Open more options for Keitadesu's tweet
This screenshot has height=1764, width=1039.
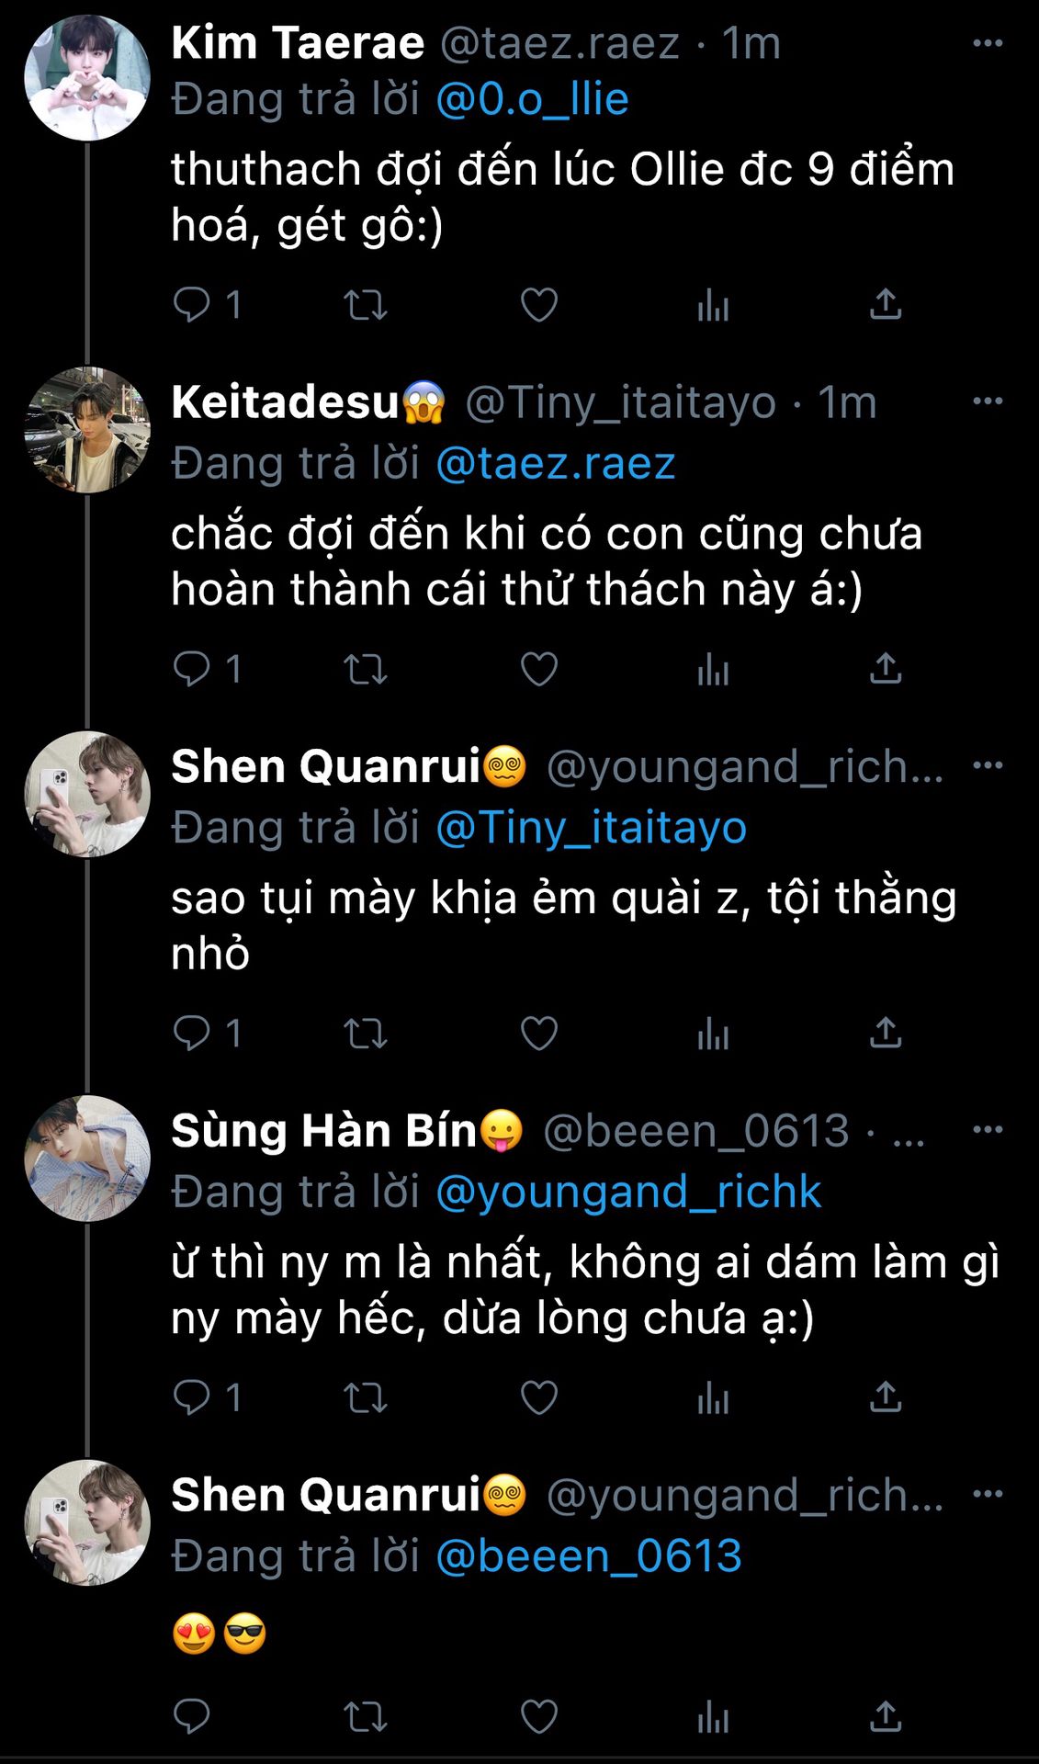coord(988,401)
